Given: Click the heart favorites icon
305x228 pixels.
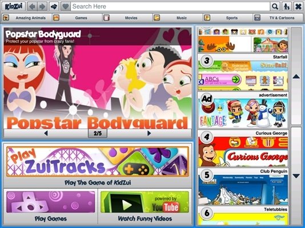Looking at the screenshot, I should tap(65, 7).
